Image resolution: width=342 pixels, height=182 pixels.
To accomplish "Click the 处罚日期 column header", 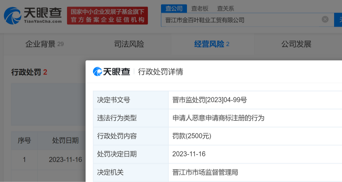I will [65, 140].
